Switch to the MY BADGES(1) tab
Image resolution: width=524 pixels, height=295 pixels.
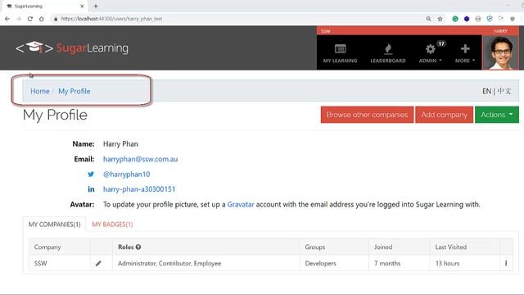click(112, 224)
